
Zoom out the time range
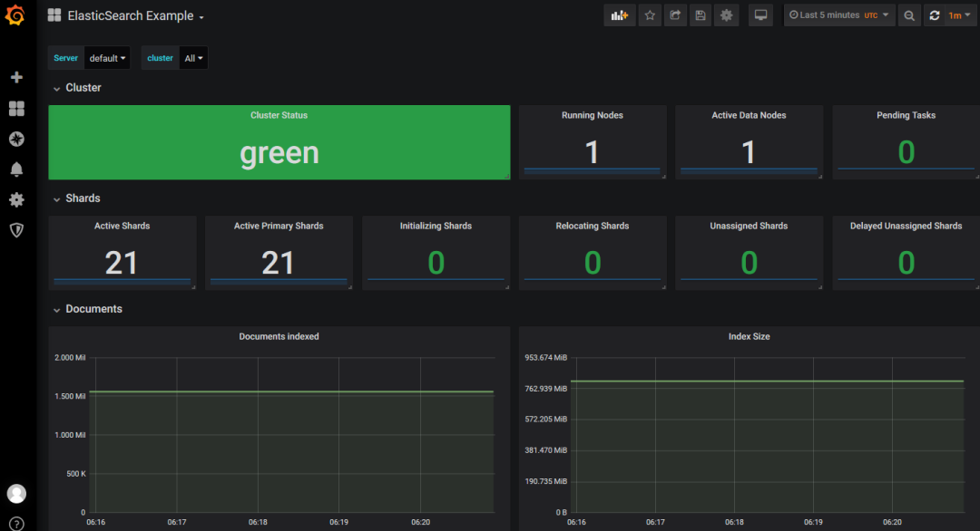coord(909,15)
